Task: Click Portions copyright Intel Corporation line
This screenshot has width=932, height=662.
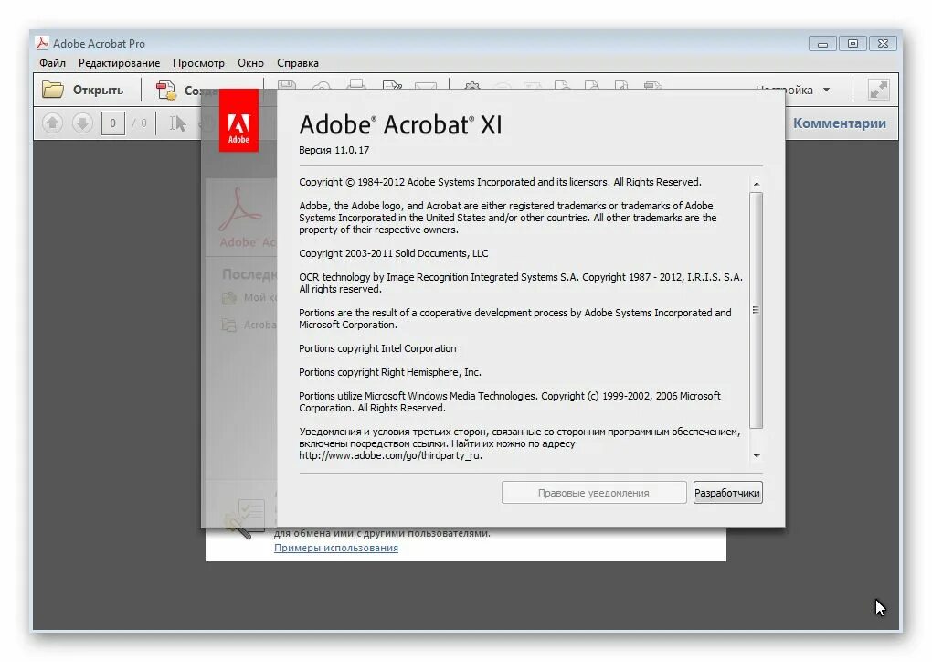Action: [377, 348]
